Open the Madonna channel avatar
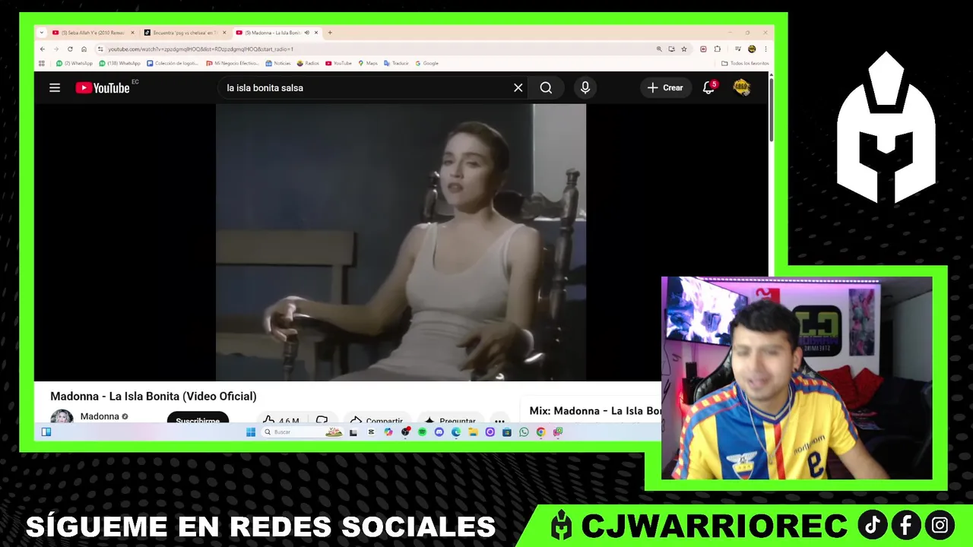This screenshot has height=547, width=973. coord(62,416)
